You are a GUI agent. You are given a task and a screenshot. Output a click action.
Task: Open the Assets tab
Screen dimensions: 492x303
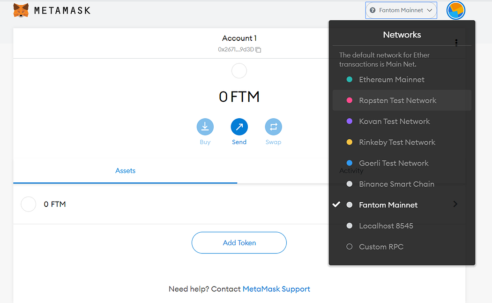point(125,171)
